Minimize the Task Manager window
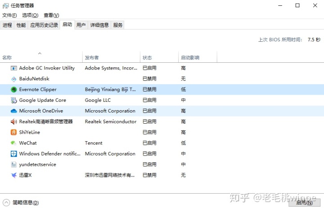The width and height of the screenshot is (324, 212). (280, 5)
